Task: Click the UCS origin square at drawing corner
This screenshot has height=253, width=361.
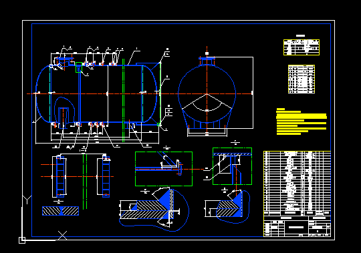Action: tap(22, 240)
